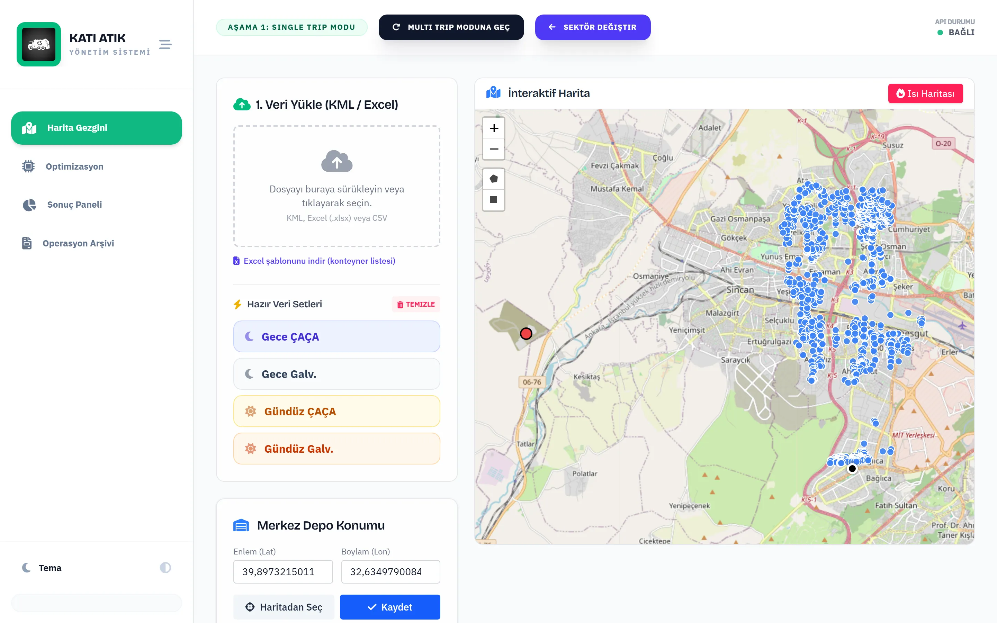Load the Gece Galv. dataset
This screenshot has height=623, width=997.
click(336, 374)
